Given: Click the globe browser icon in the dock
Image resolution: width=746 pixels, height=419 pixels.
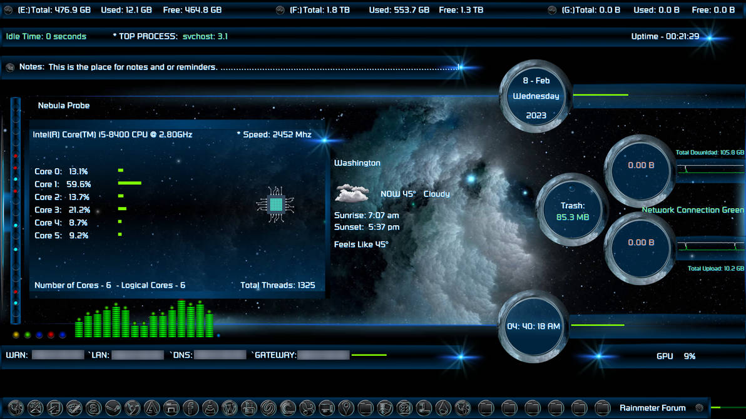Looking at the screenshot, I should pyautogui.click(x=17, y=408).
